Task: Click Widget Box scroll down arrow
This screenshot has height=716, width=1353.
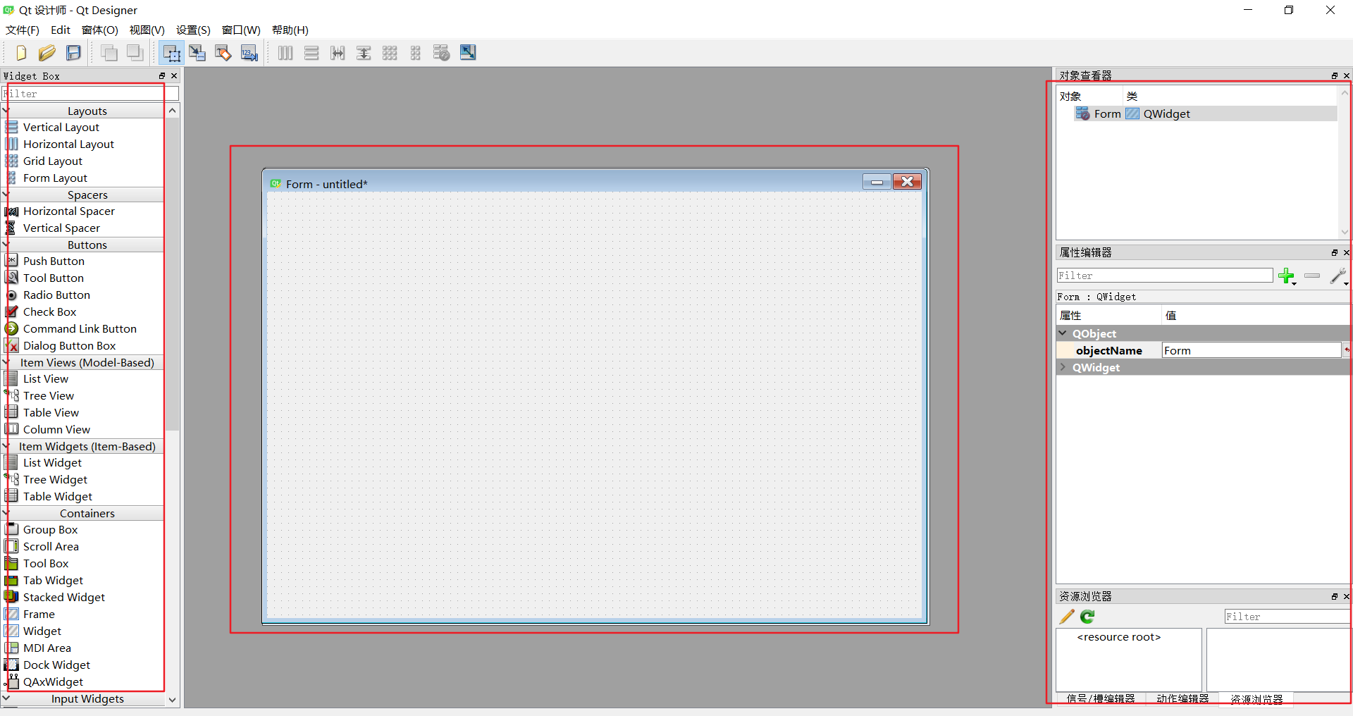Action: tap(172, 700)
